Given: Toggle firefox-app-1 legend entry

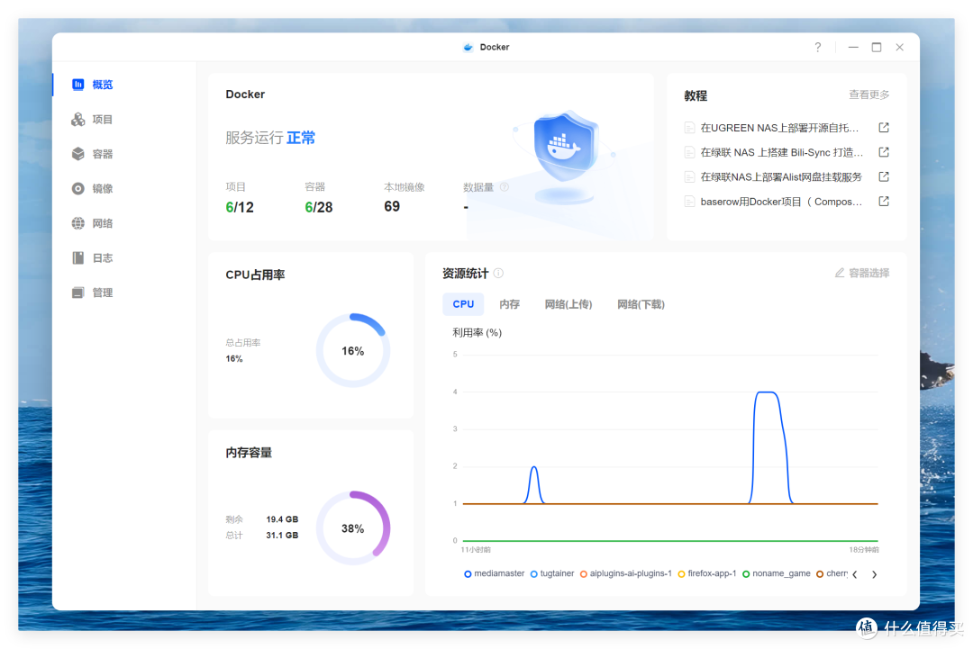Looking at the screenshot, I should click(707, 574).
